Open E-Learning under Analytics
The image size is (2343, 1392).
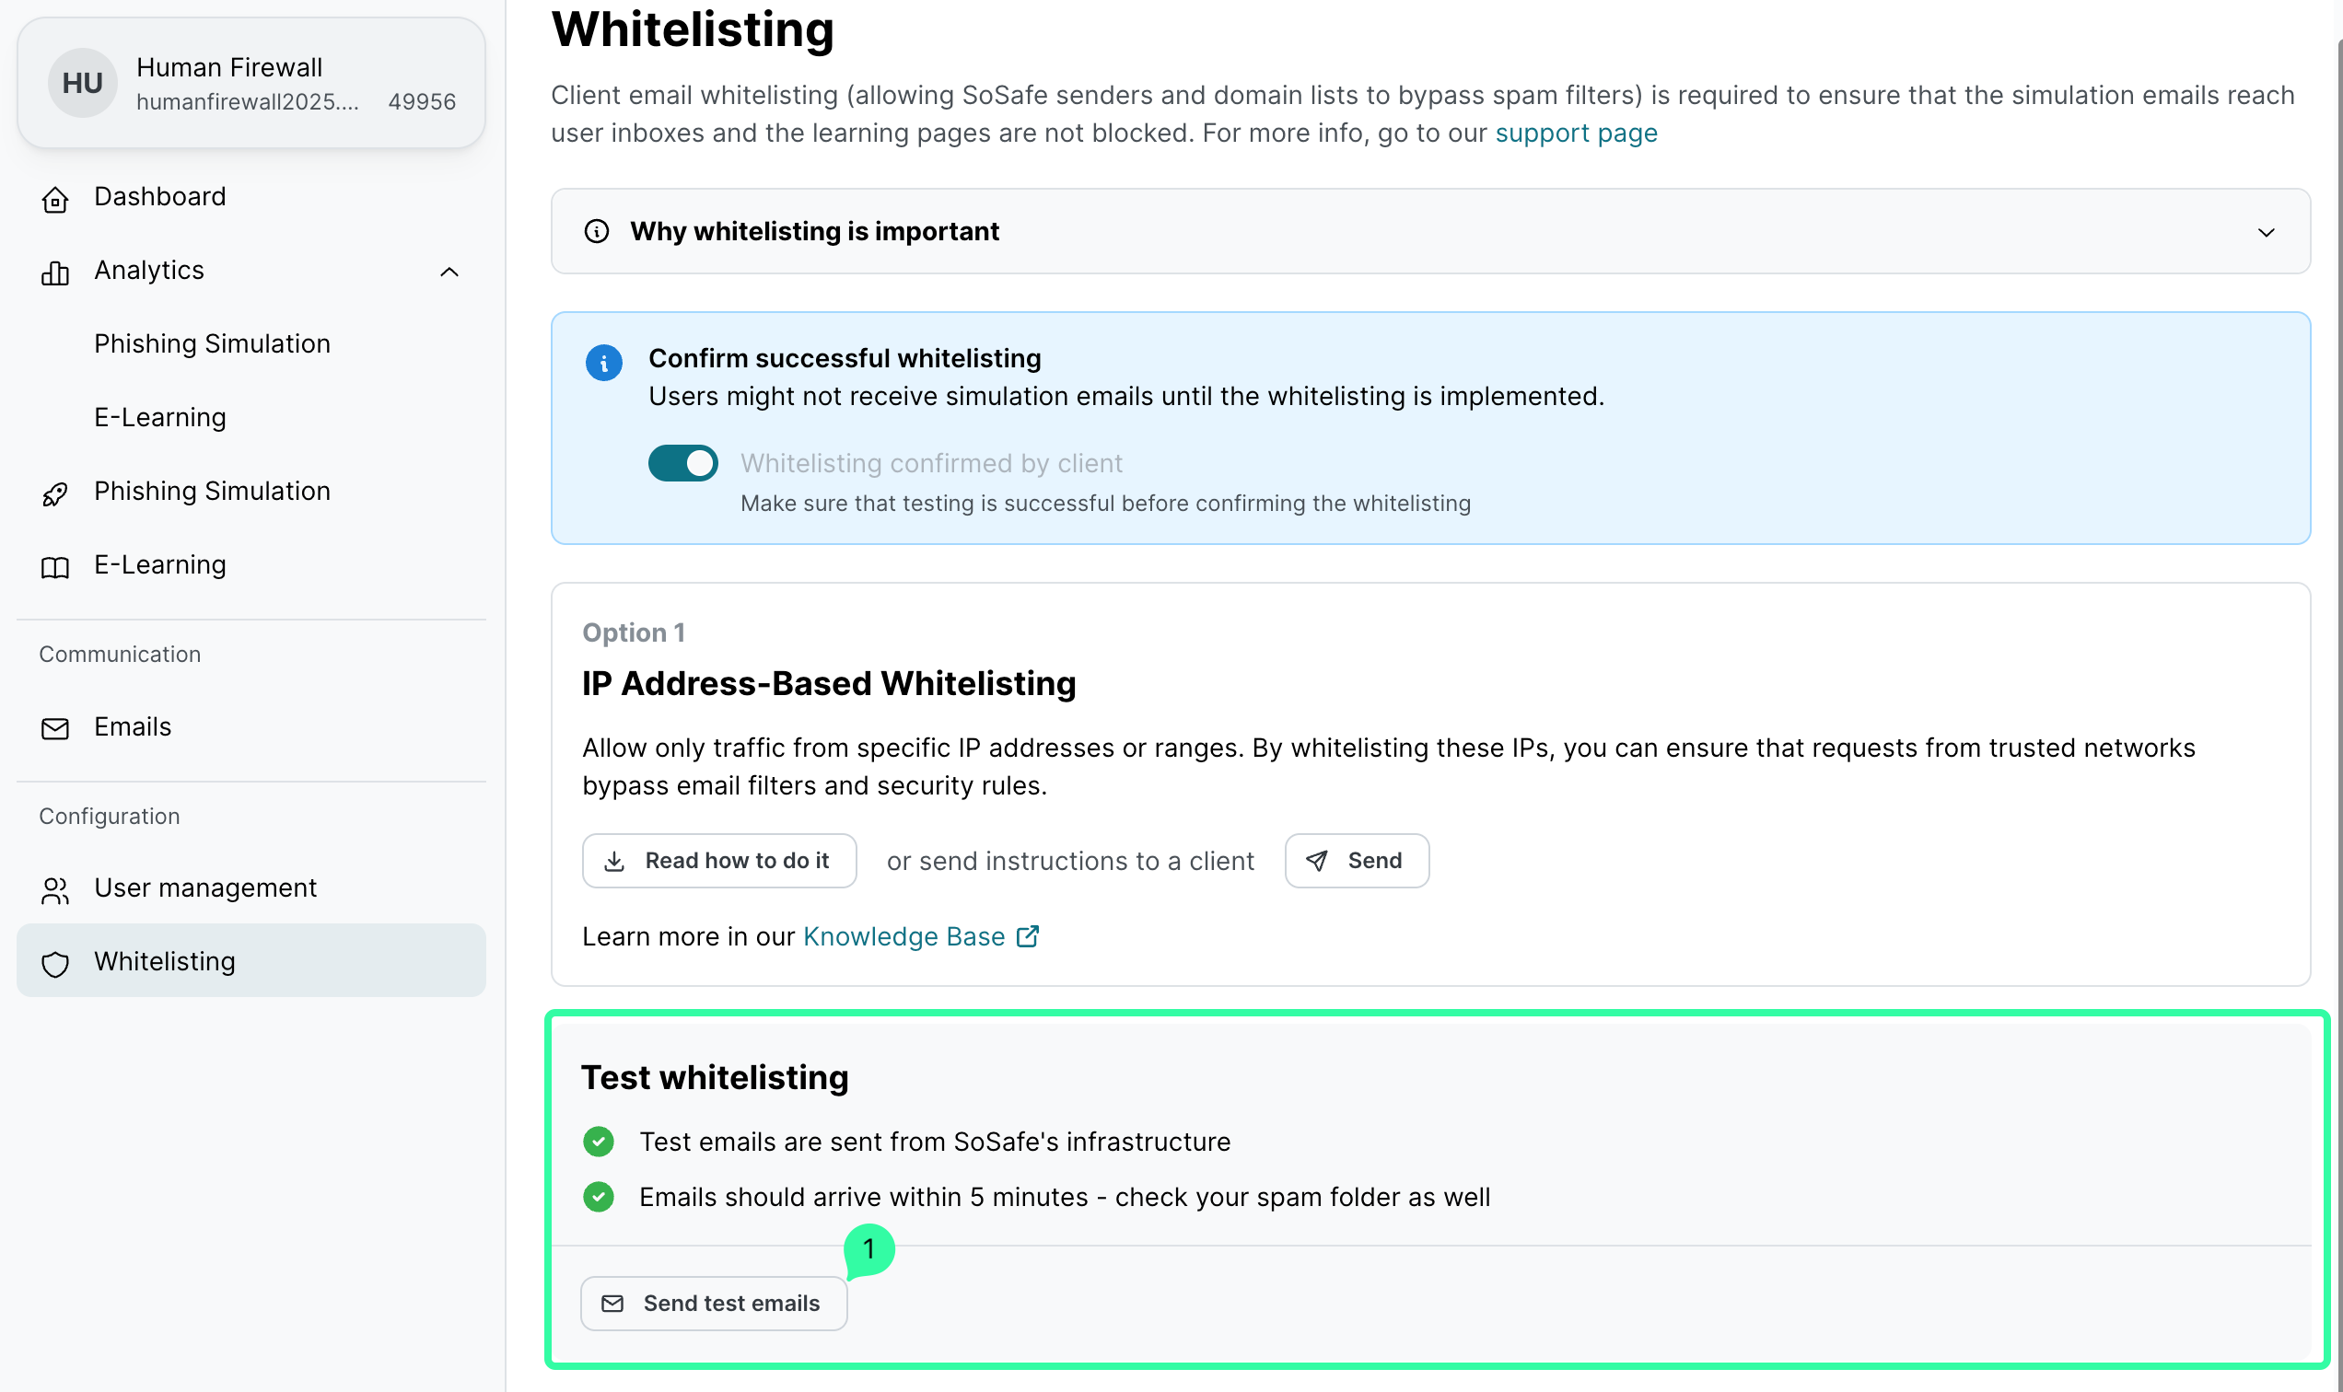pyautogui.click(x=159, y=417)
